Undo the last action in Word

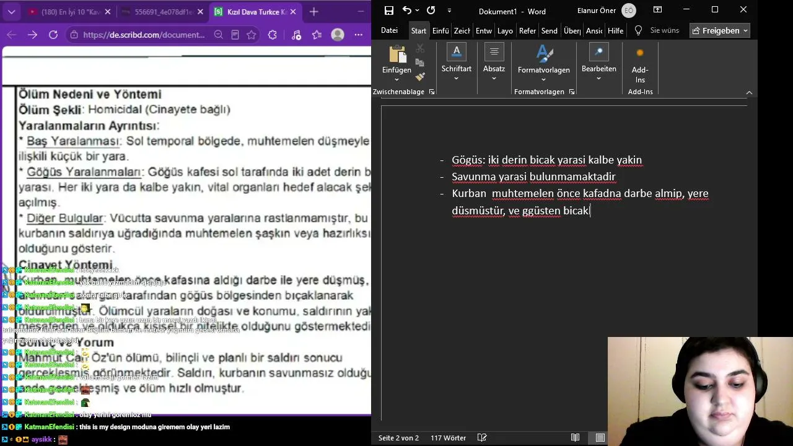coord(406,11)
